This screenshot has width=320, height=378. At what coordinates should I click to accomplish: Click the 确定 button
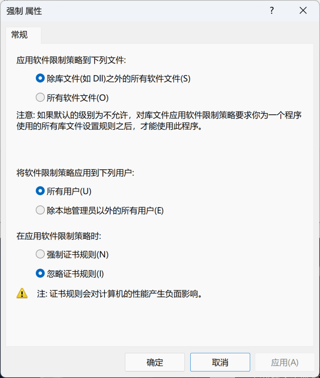click(x=154, y=362)
